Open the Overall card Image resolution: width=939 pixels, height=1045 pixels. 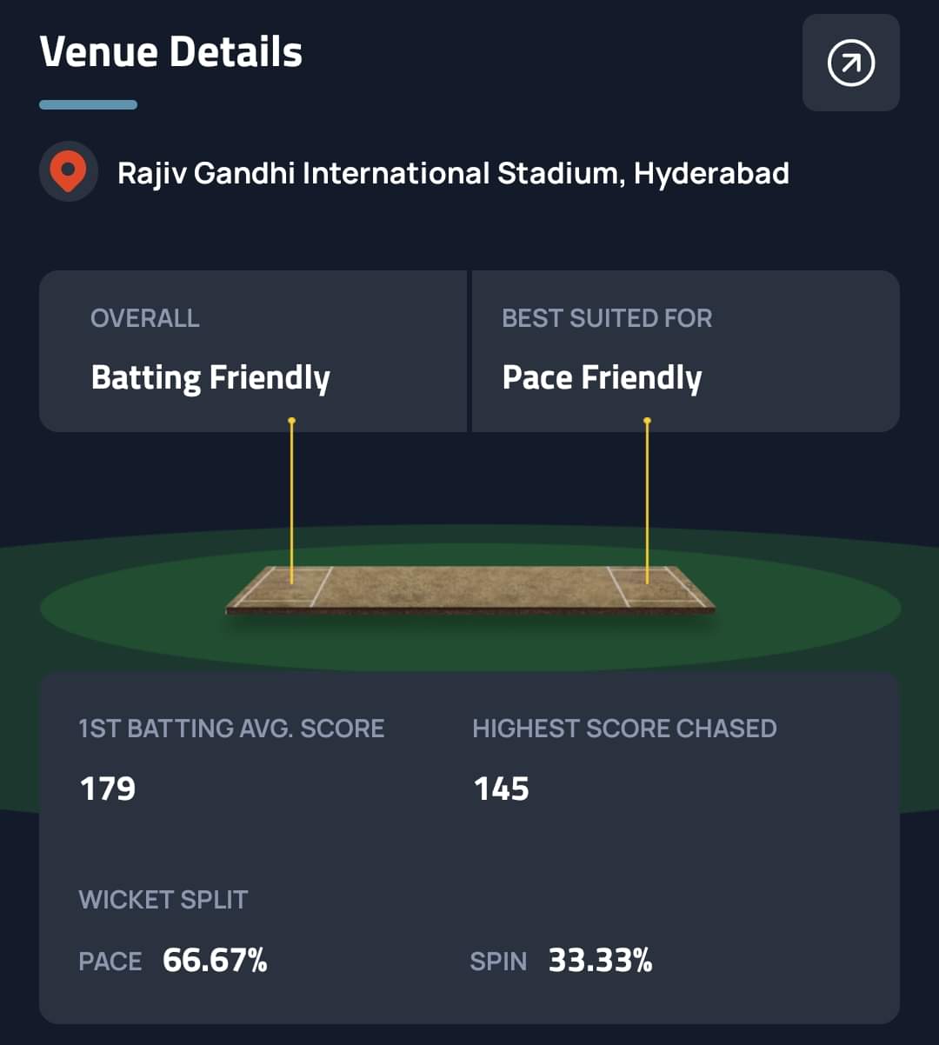(x=252, y=350)
